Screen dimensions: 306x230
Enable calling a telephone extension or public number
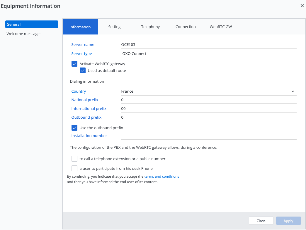tap(74, 159)
